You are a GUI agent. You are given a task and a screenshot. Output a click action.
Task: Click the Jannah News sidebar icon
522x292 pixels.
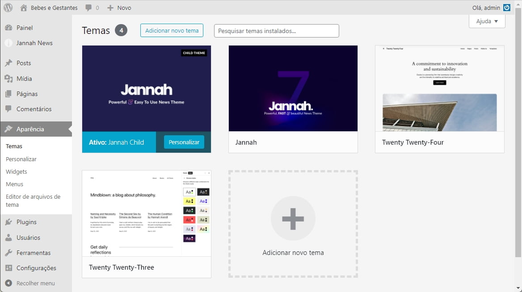pos(8,43)
